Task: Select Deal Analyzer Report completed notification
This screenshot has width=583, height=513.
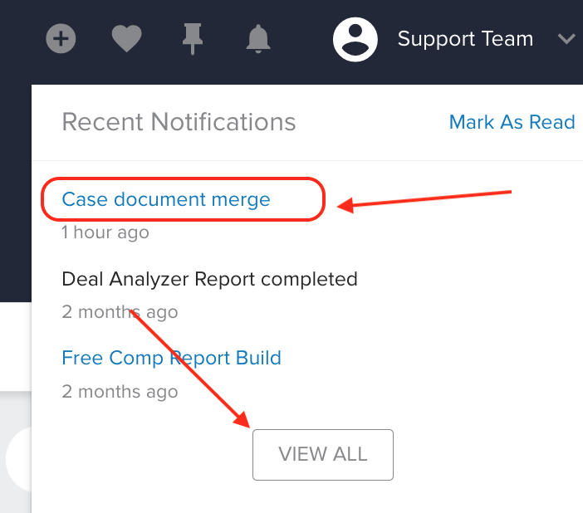Action: [x=210, y=279]
